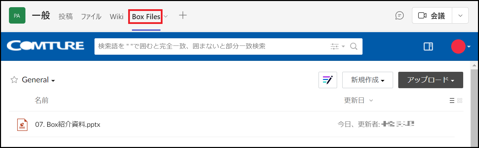Open search filter options sliders icon
This screenshot has width=479, height=148.
337,46
